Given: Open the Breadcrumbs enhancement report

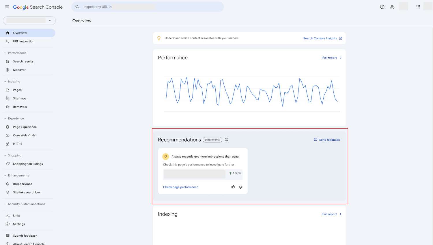Looking at the screenshot, I should coord(23,184).
